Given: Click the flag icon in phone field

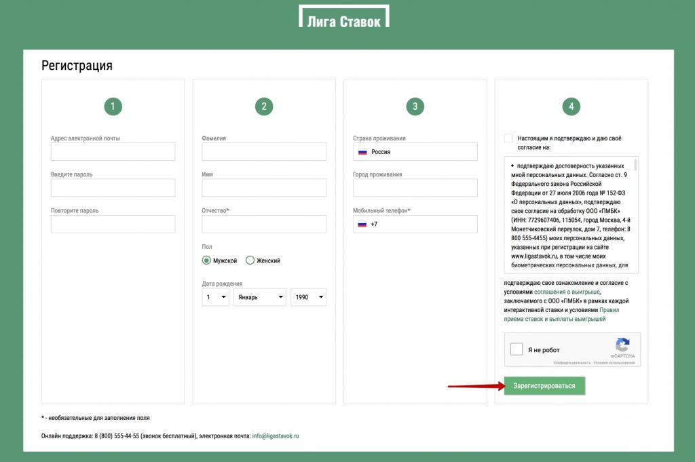Looking at the screenshot, I should pyautogui.click(x=362, y=224).
